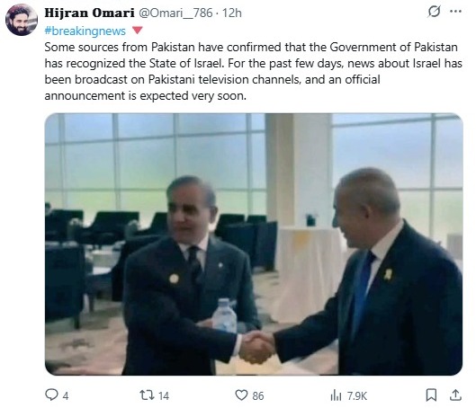The height and width of the screenshot is (408, 476).
Task: Click the red down-triangle emoji
Action: pos(138,31)
